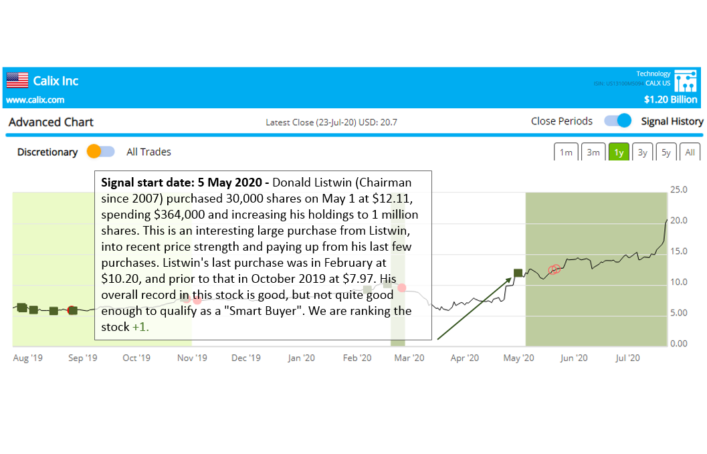The height and width of the screenshot is (454, 707).
Task: Show the 5y chart range
Action: coord(666,152)
